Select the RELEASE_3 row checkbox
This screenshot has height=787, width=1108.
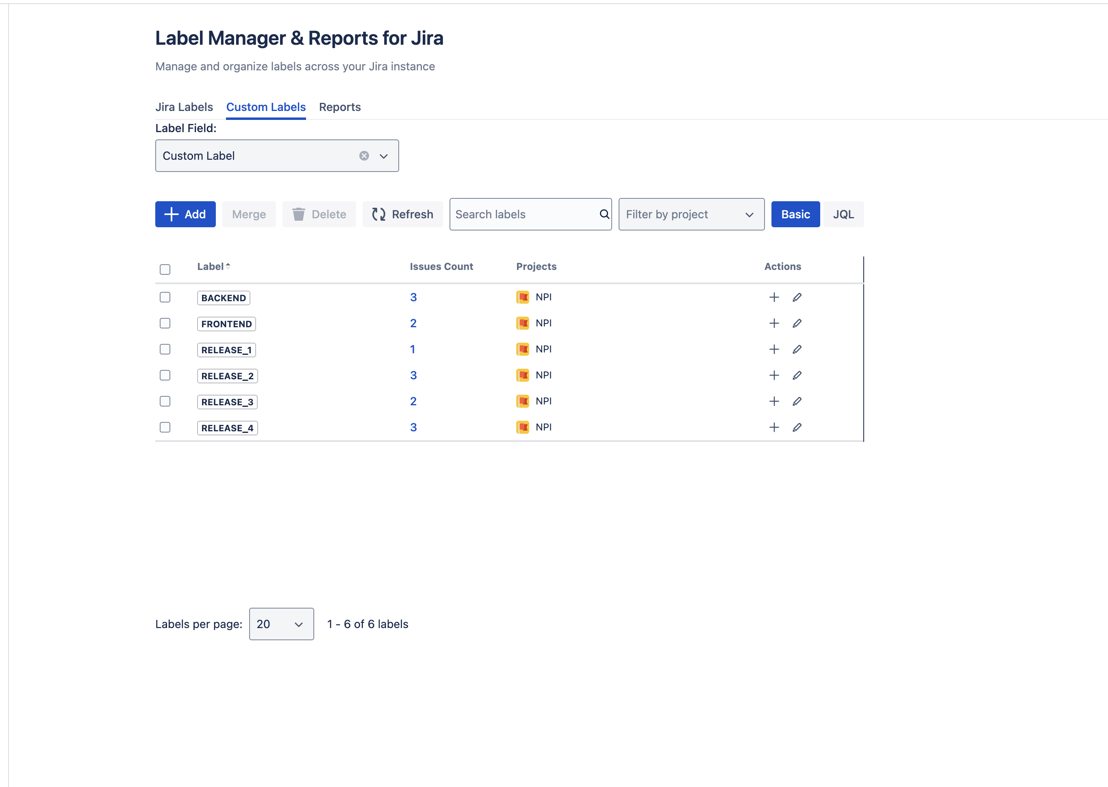pos(165,401)
